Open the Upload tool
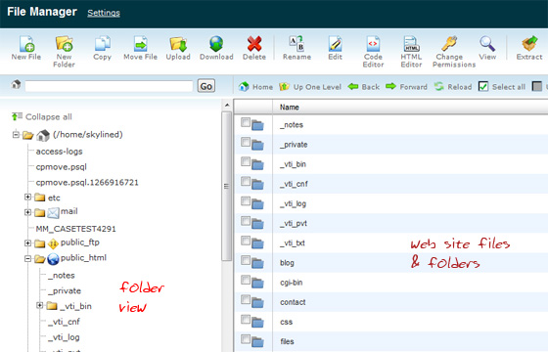 click(178, 44)
